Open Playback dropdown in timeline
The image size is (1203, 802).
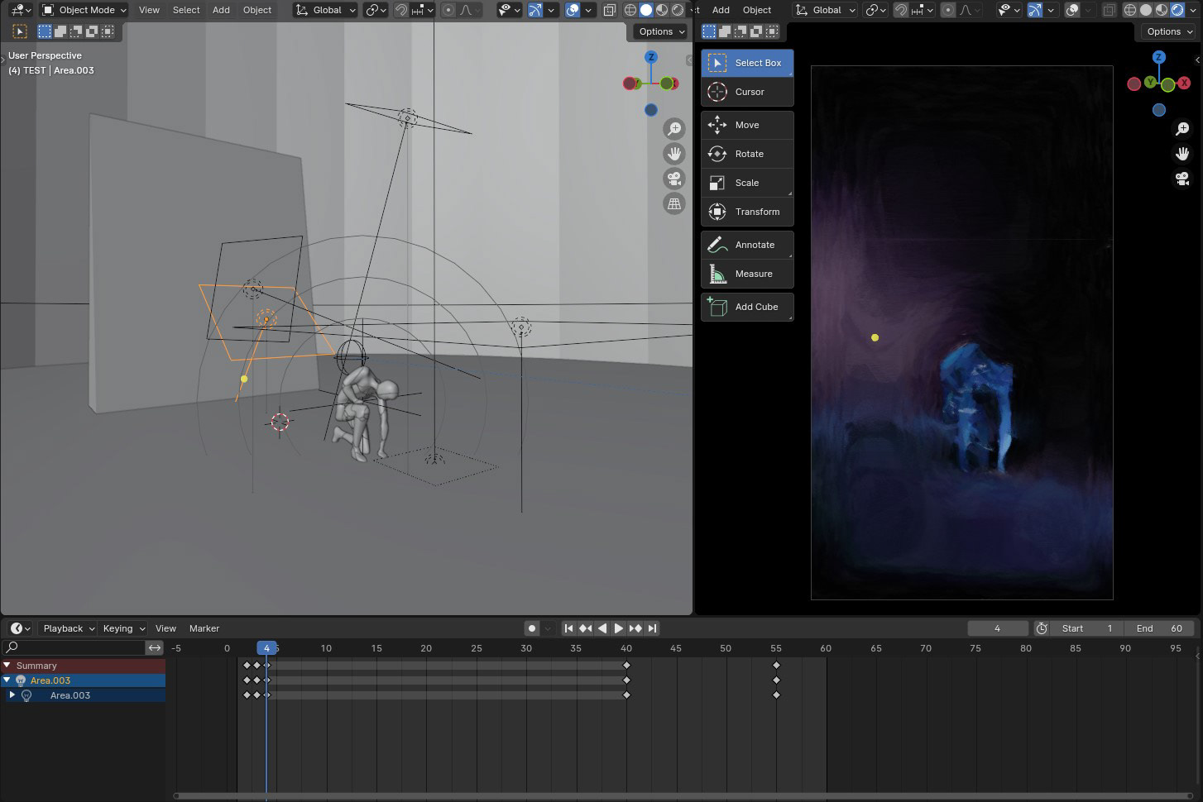point(68,628)
